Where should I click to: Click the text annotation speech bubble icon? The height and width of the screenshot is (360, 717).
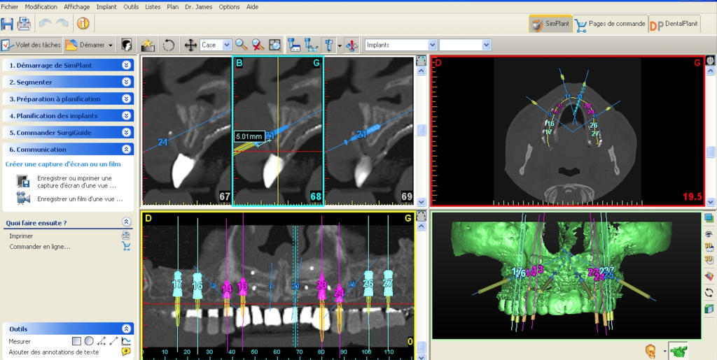[126, 352]
